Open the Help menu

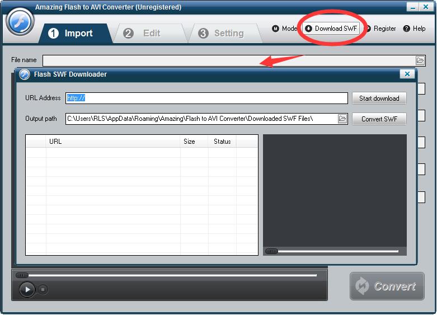pos(415,29)
